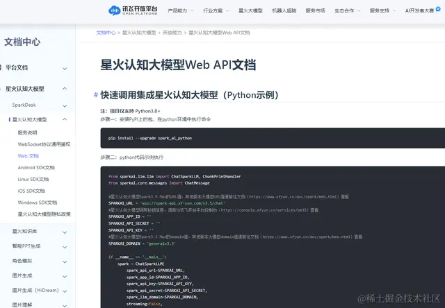
Task: Select 角色模拟 in the sidebar
Action: click(22, 261)
